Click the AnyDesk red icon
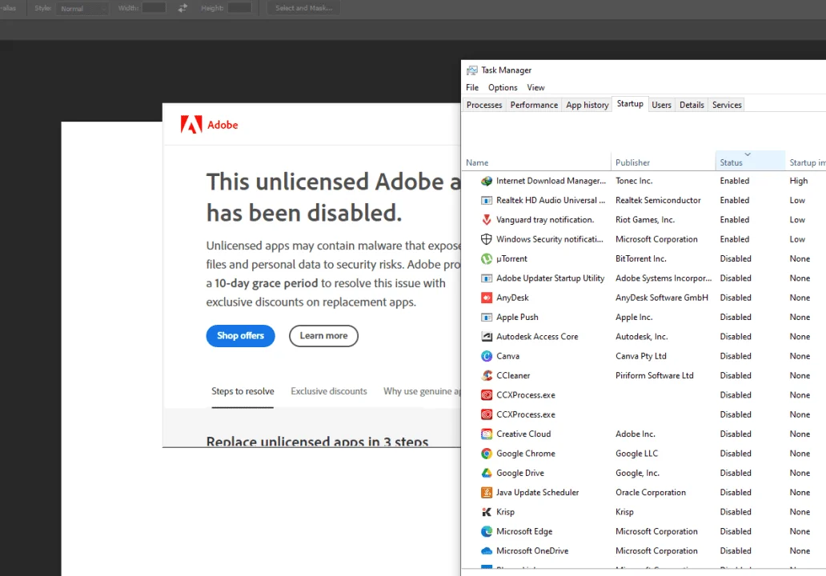This screenshot has height=576, width=826. click(x=486, y=298)
